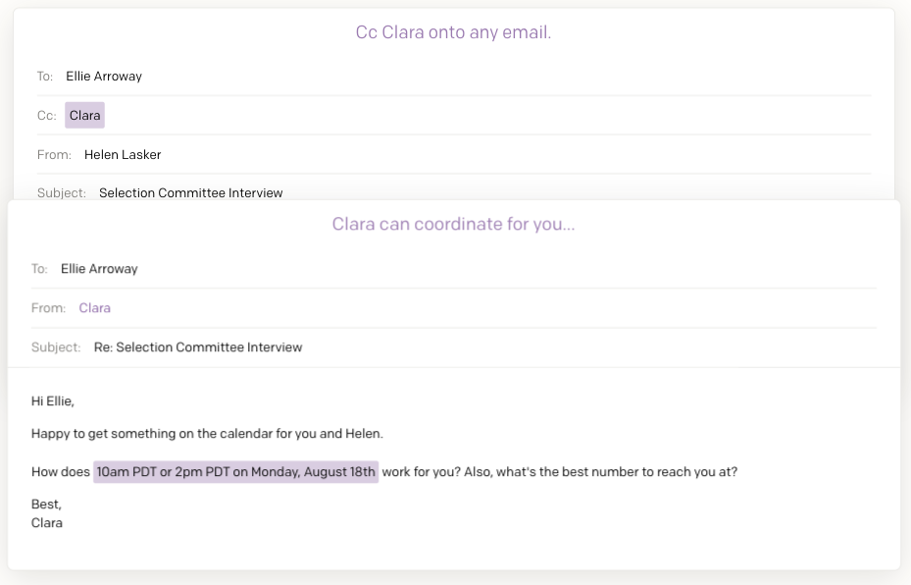911x585 pixels.
Task: Click the 'Cc:' field label
Action: tap(46, 115)
